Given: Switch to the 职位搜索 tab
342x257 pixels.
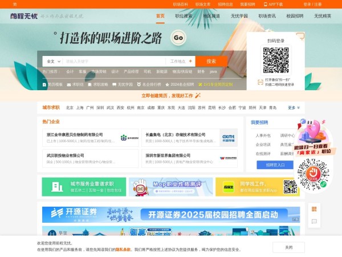Looking at the screenshot, I should (183, 16).
